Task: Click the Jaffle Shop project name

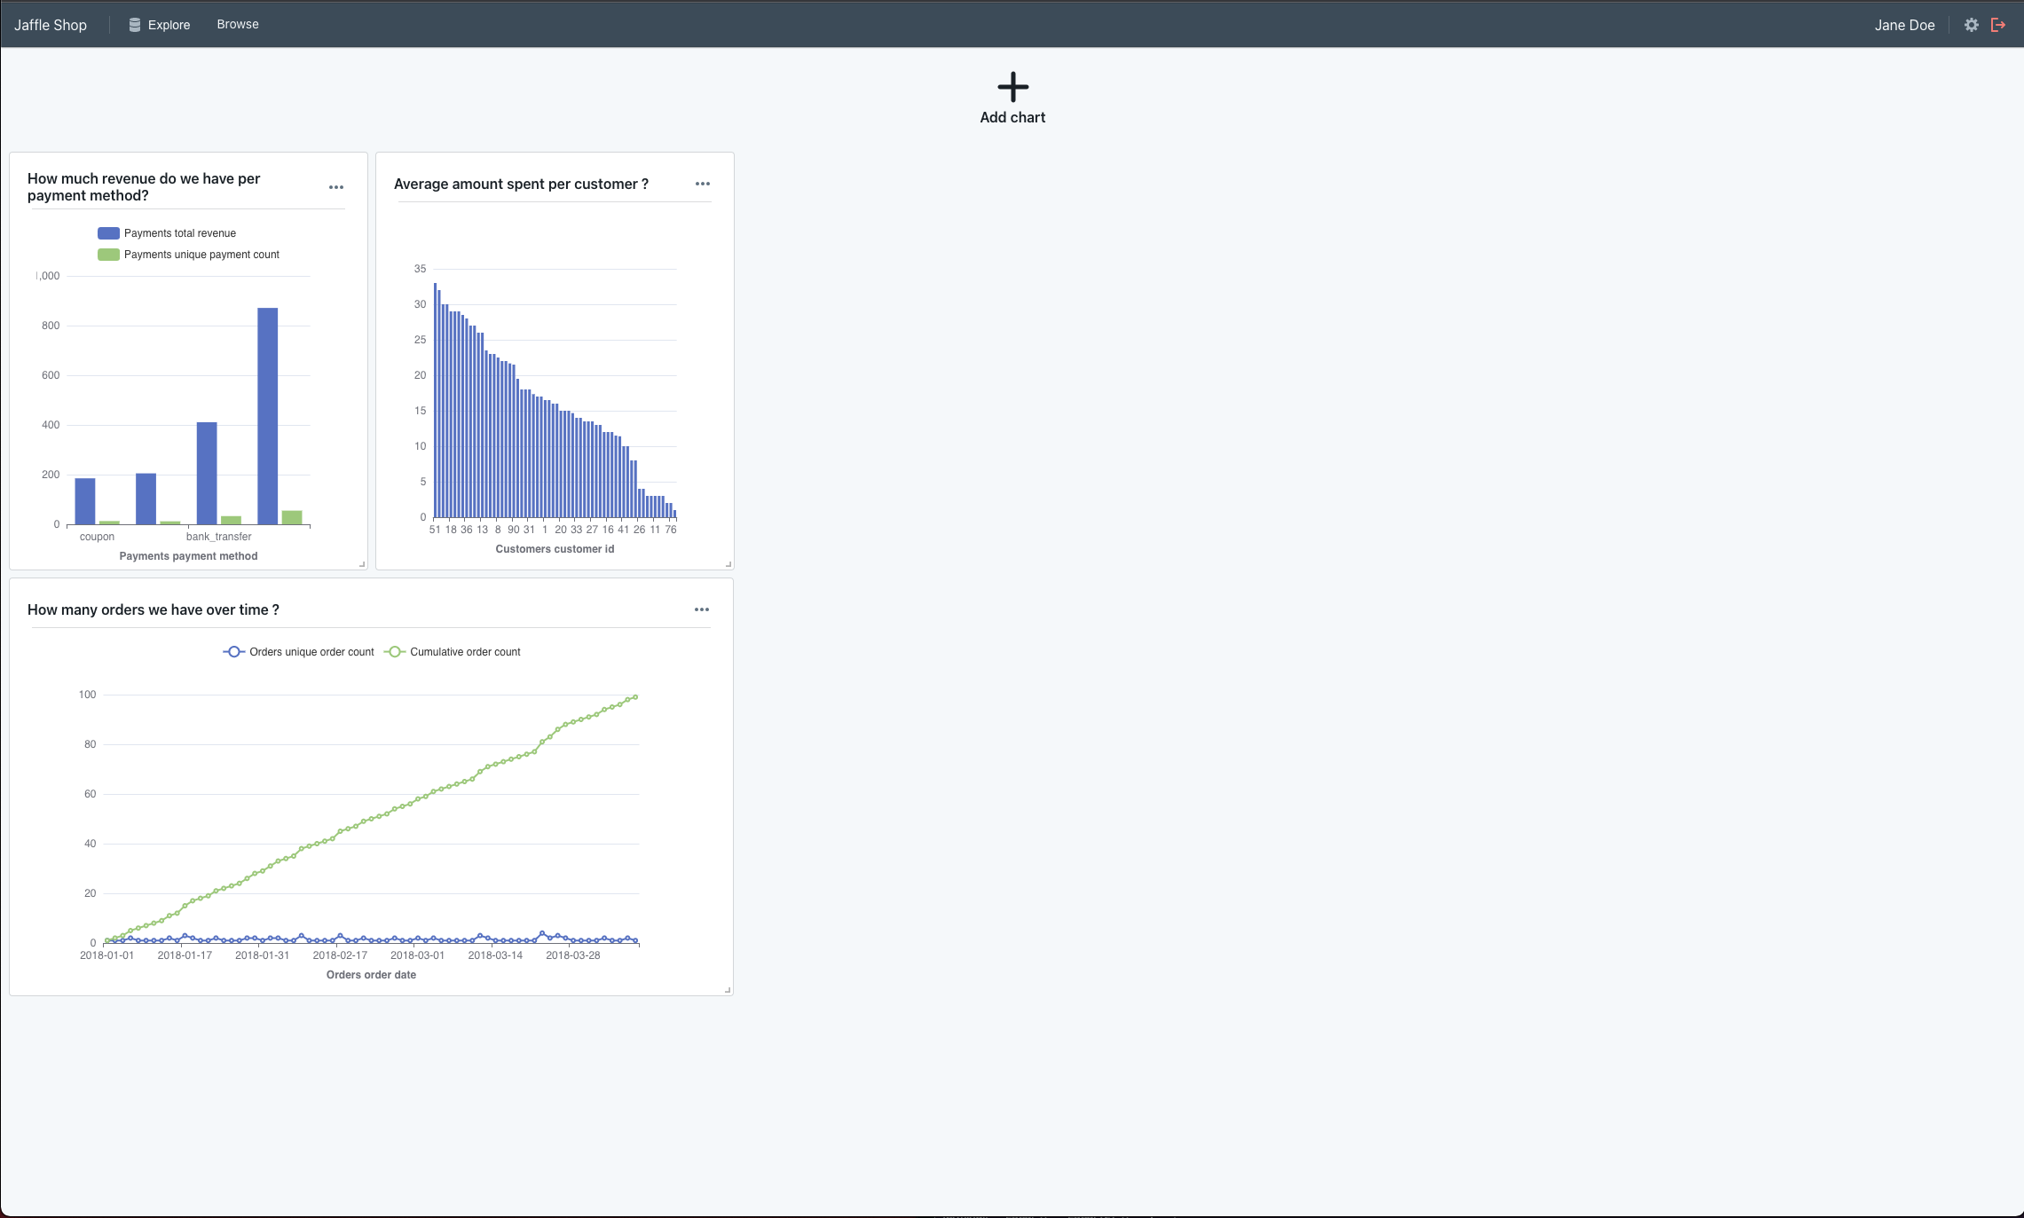Action: coord(51,25)
